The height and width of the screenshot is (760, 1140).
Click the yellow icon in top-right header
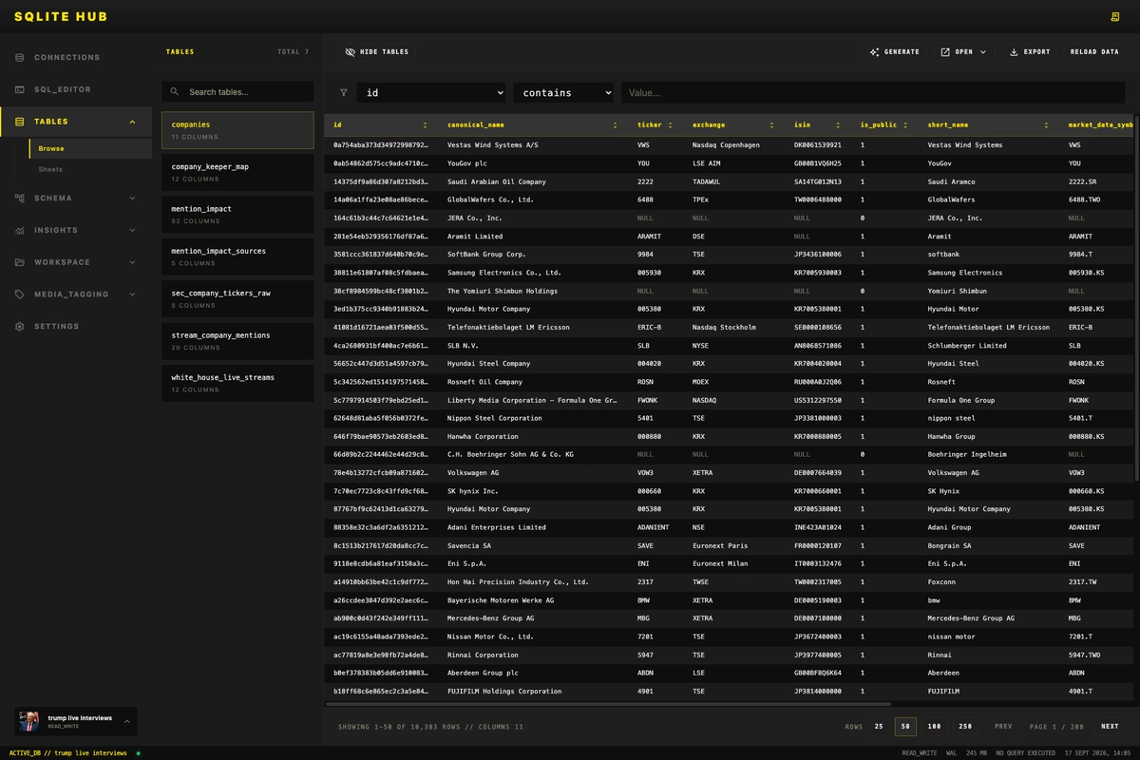point(1115,17)
